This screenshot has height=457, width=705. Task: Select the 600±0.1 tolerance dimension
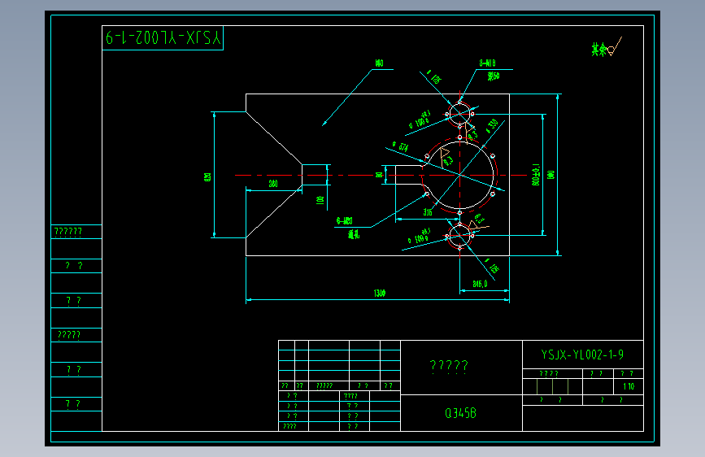(x=536, y=175)
